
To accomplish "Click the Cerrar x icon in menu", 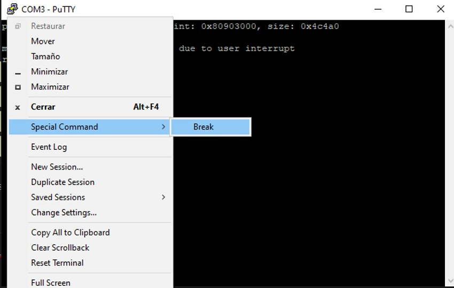I will (18, 107).
